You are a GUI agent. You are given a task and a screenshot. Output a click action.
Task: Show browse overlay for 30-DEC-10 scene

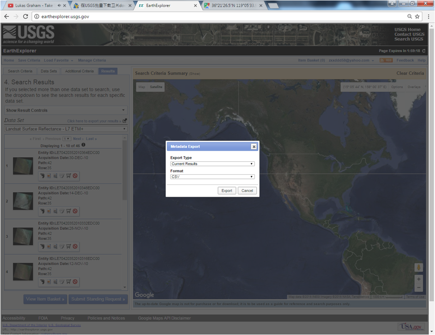49,176
